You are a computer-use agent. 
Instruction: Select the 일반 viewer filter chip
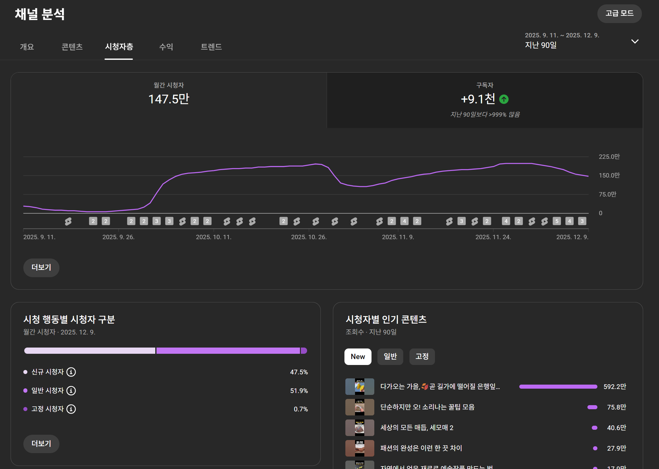390,357
